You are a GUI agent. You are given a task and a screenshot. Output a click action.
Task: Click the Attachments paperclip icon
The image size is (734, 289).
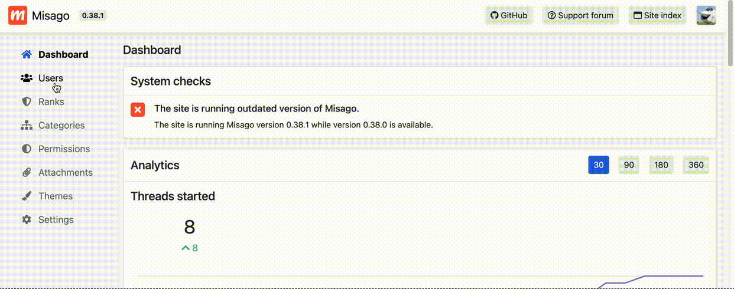(26, 172)
